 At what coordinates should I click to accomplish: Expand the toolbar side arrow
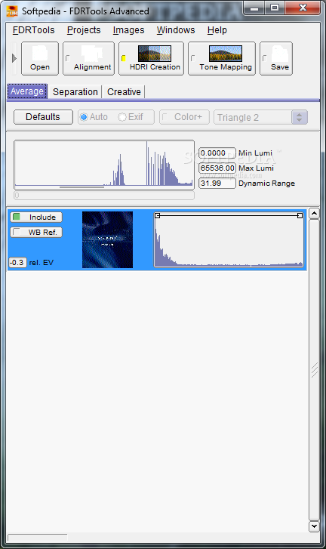(x=14, y=58)
